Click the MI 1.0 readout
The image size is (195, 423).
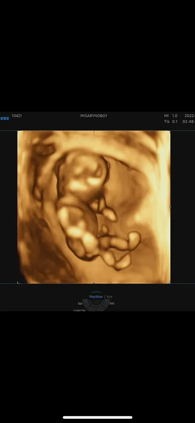pyautogui.click(x=171, y=116)
